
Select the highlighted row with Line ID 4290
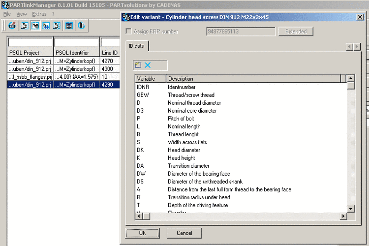pos(63,85)
